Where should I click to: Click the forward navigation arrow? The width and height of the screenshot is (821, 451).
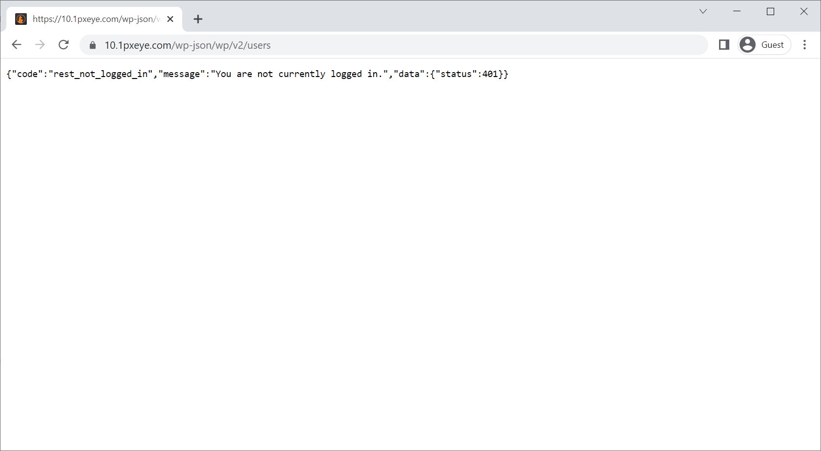(40, 45)
